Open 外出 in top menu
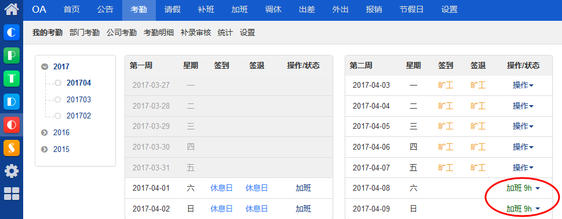 [340, 10]
